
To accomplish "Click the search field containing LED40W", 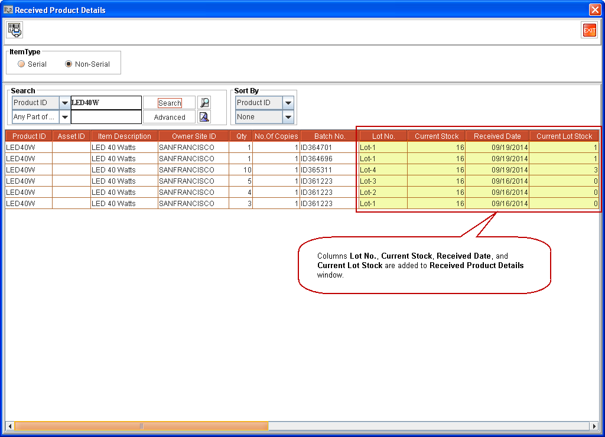I will tap(106, 103).
